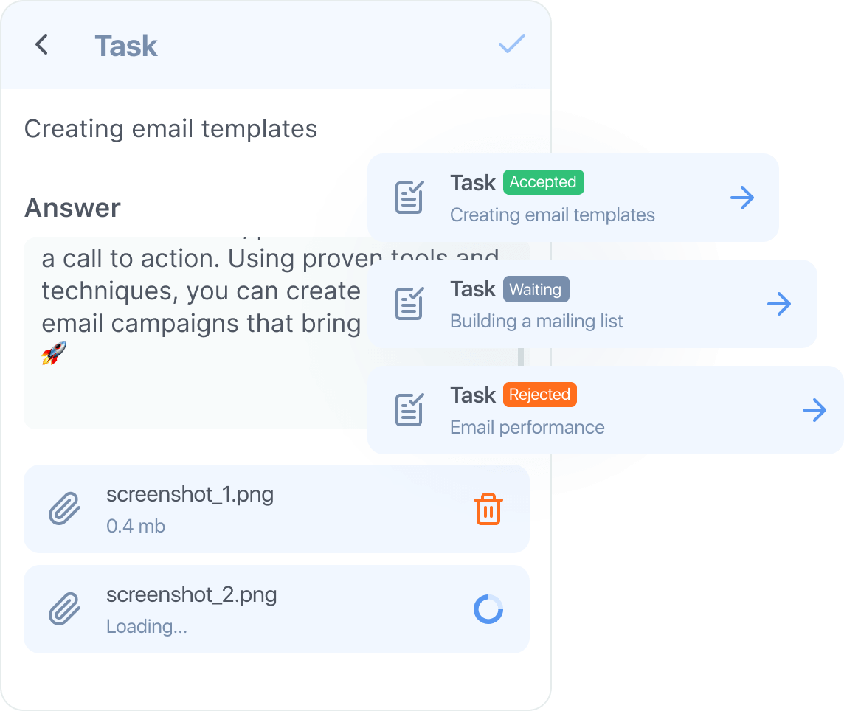Click the green Accepted status badge
This screenshot has height=711, width=844.
[x=543, y=182]
